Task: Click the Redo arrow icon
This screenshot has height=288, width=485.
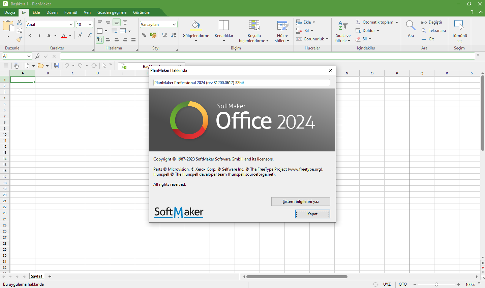Action: (80, 66)
